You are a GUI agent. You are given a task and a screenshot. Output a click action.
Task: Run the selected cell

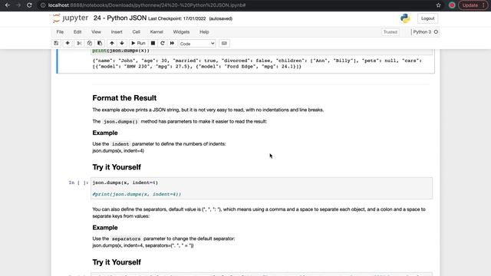(x=138, y=43)
